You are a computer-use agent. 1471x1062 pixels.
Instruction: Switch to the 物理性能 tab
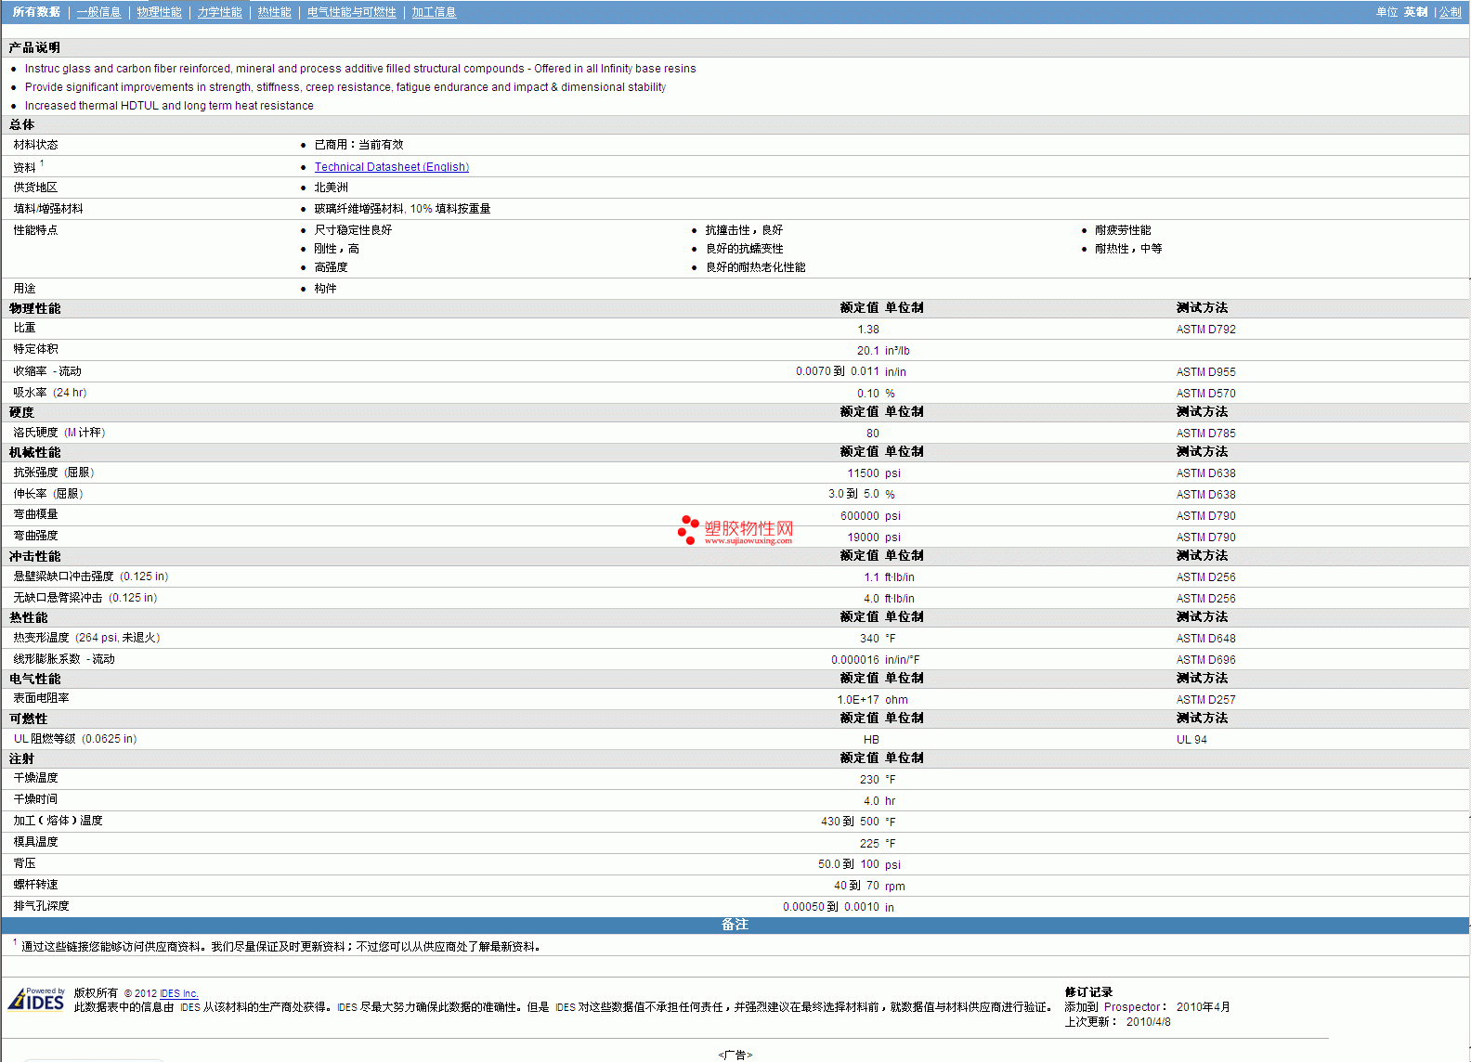pos(159,12)
